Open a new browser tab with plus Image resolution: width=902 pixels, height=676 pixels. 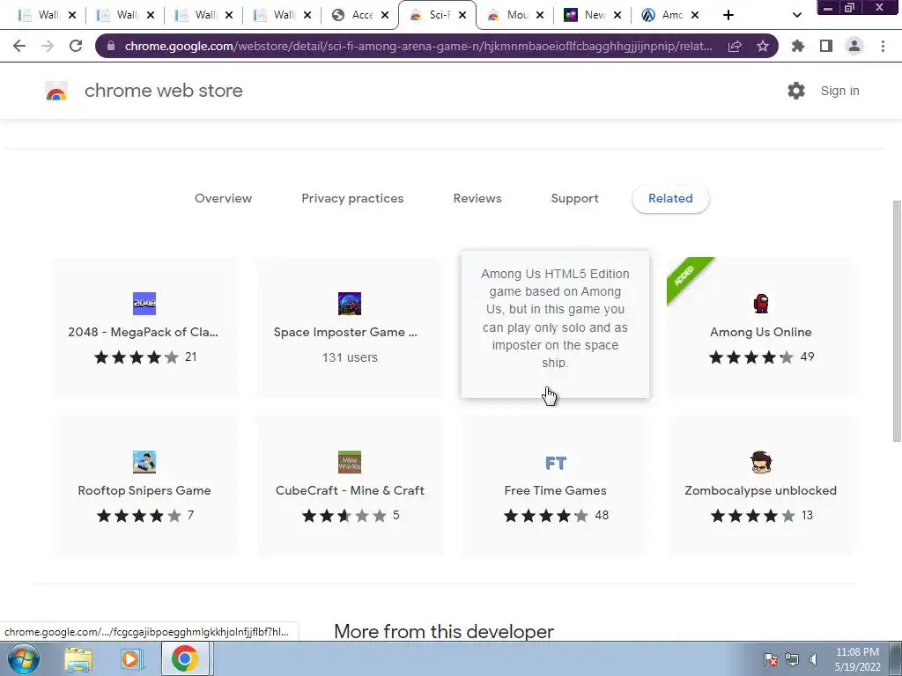(728, 15)
